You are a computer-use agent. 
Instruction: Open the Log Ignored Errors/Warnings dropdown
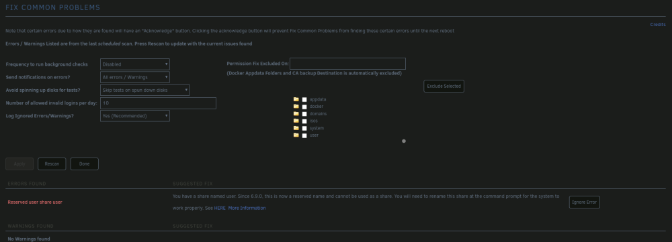tap(135, 116)
